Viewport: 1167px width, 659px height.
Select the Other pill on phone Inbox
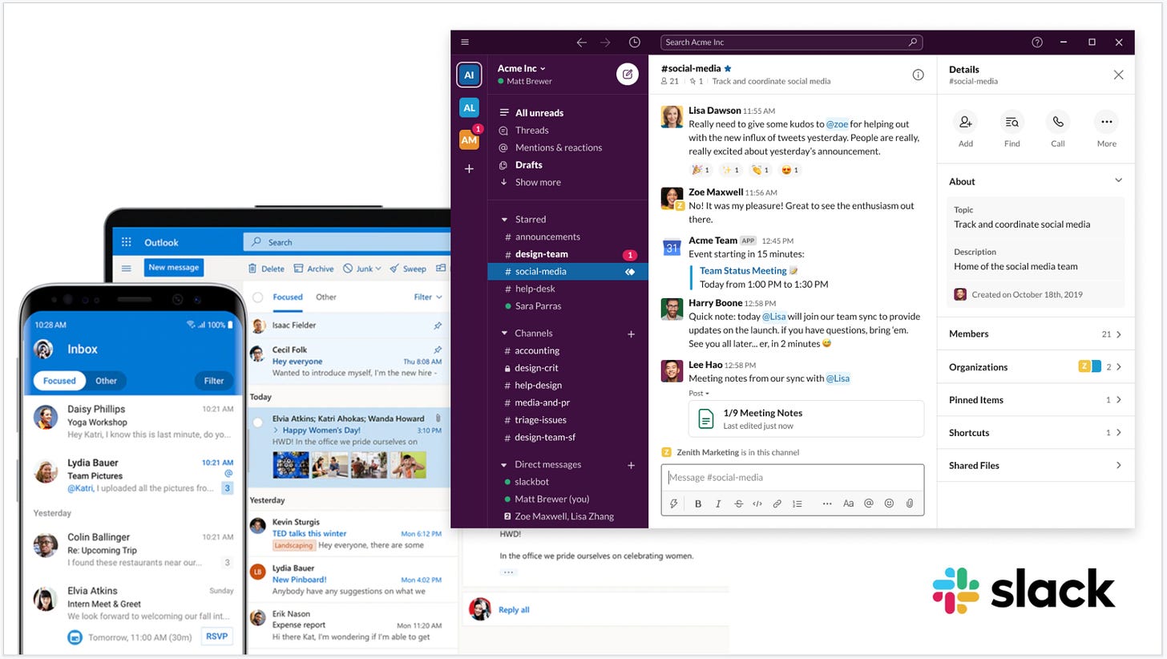pyautogui.click(x=106, y=381)
